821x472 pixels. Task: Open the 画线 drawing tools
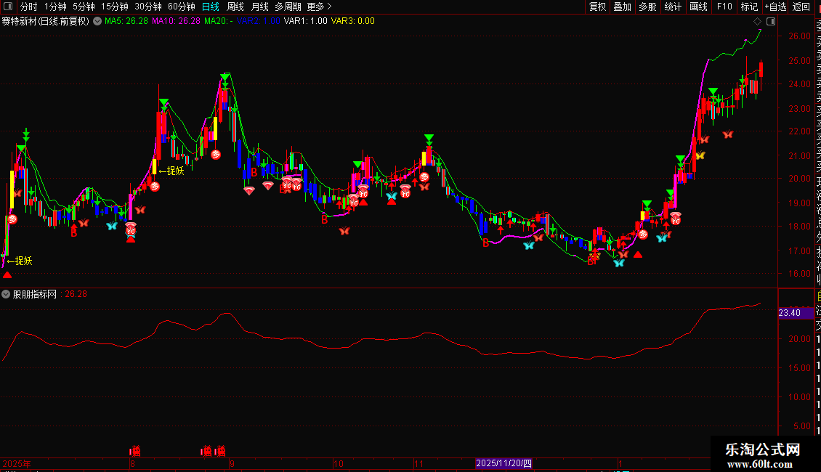(698, 7)
